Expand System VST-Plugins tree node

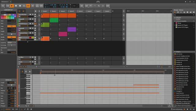175,25
